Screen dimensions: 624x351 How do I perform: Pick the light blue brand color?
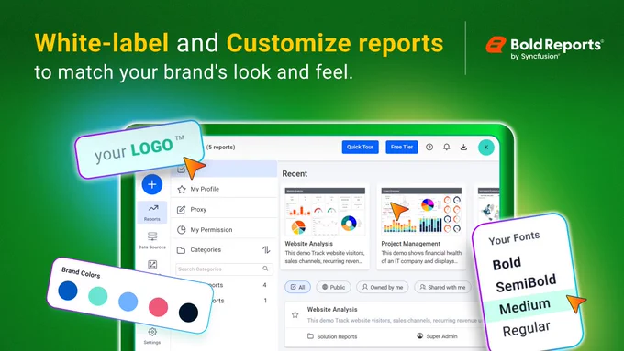[x=128, y=302]
